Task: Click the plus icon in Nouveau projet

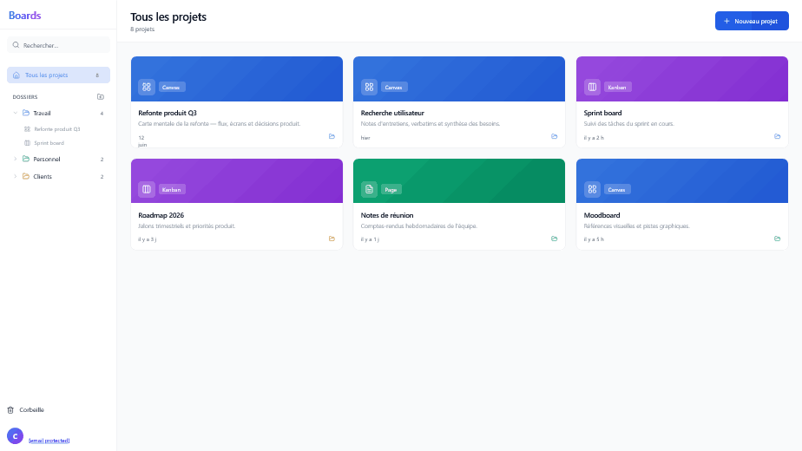Action: [726, 21]
